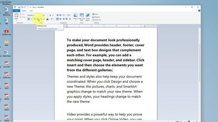Open WordPad Help question mark icon

(199, 11)
